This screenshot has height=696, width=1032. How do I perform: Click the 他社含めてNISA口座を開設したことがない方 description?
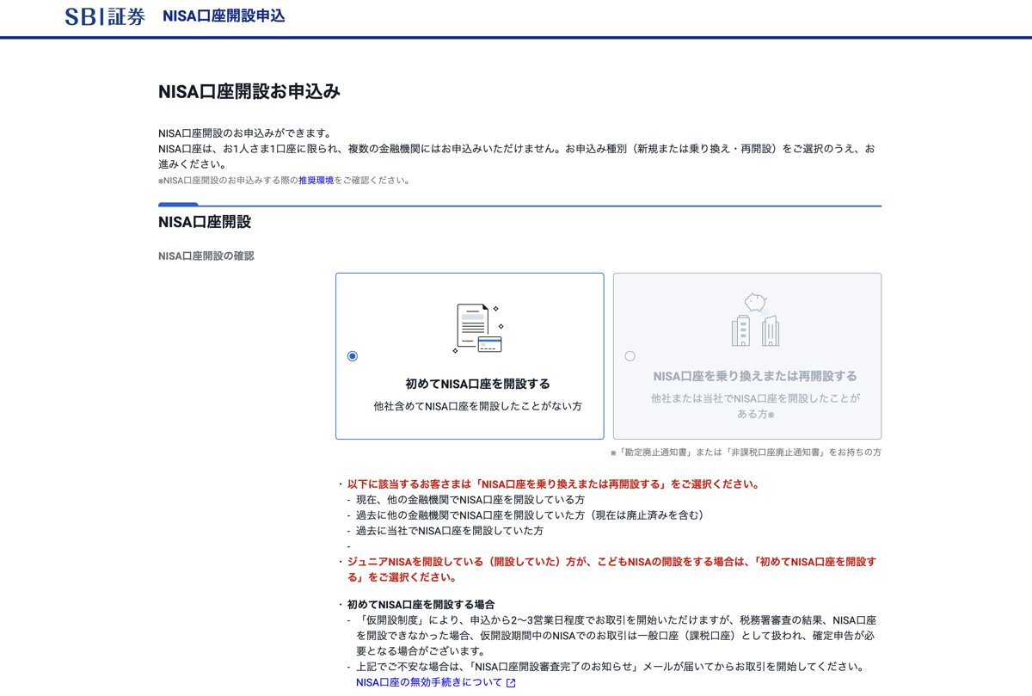pyautogui.click(x=477, y=405)
